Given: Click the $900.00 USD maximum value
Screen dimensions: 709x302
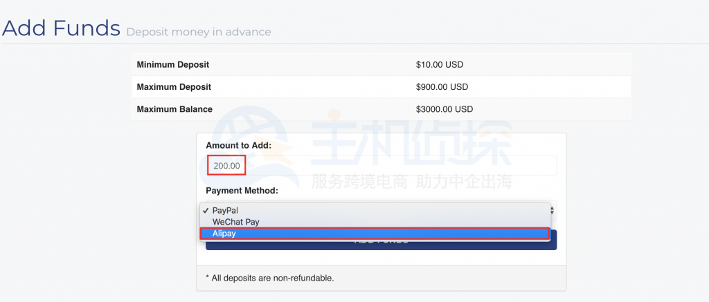Looking at the screenshot, I should [442, 87].
